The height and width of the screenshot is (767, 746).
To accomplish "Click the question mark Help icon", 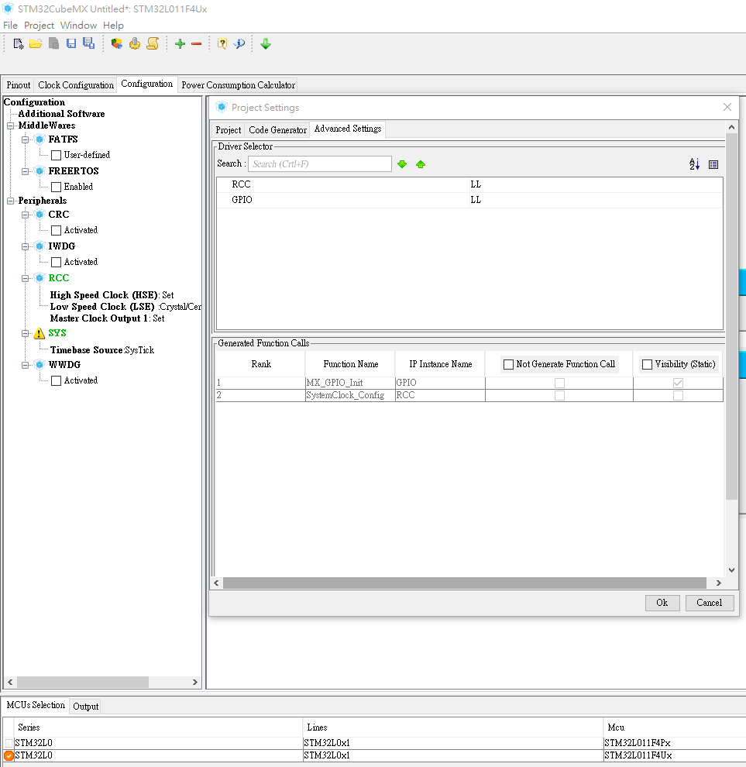I will 222,44.
